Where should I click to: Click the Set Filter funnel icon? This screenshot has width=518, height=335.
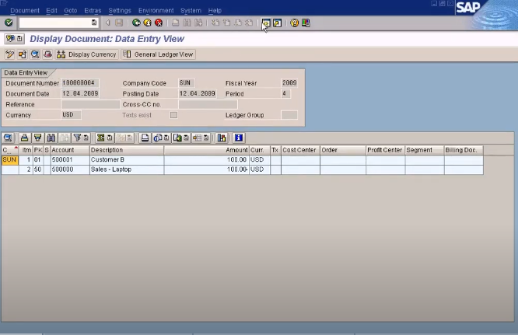click(77, 138)
